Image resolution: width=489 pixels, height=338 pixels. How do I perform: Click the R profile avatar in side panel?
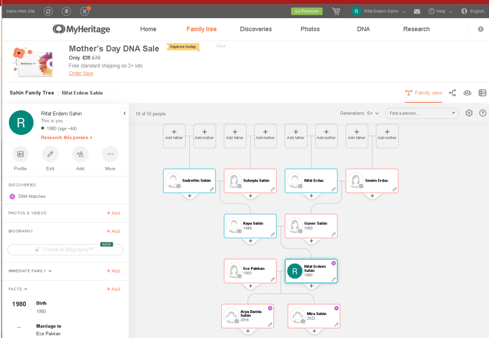21,122
